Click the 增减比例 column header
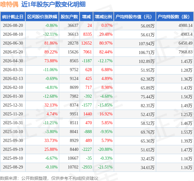This screenshot has height=181, width=194. [x=103, y=16]
